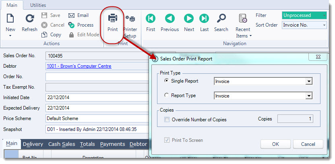Close the Sales Order Print Report dialog
This screenshot has height=164, width=335.
pyautogui.click(x=318, y=57)
